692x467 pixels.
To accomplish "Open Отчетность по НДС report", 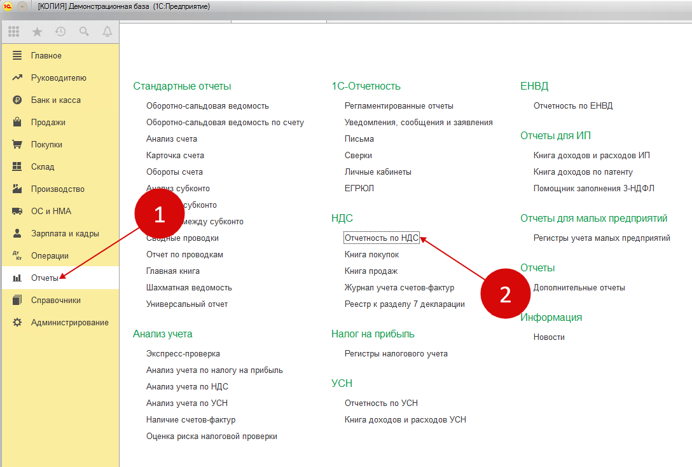I will (381, 238).
